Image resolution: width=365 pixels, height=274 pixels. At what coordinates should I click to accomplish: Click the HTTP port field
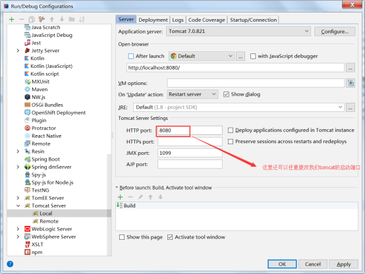click(190, 130)
